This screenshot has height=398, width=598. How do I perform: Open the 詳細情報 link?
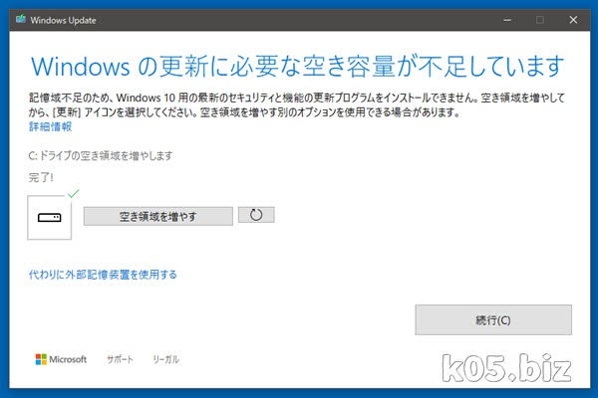pyautogui.click(x=50, y=126)
